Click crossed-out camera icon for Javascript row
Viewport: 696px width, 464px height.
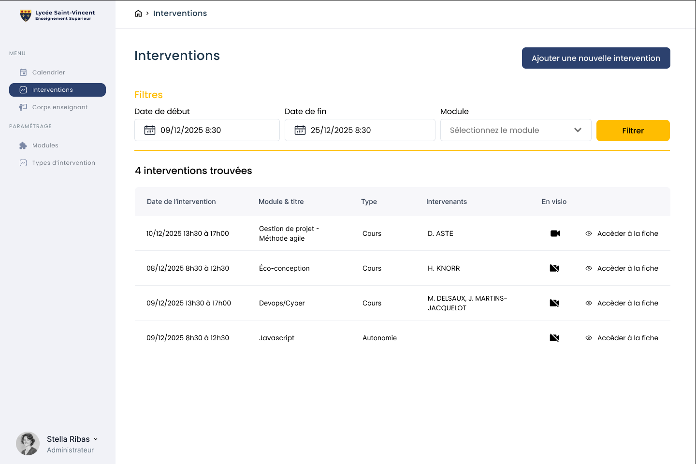pyautogui.click(x=554, y=338)
